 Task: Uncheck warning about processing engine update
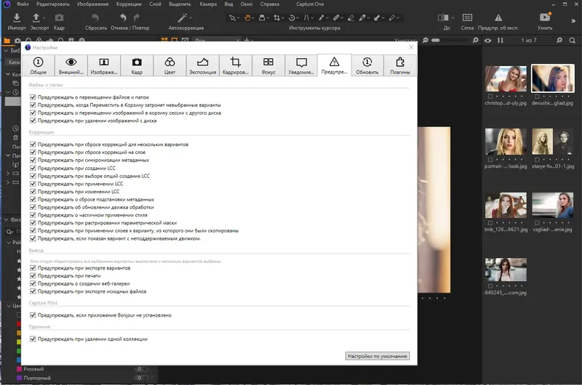pos(33,207)
